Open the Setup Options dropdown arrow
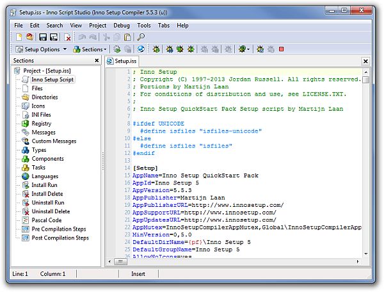Viewport: 384px width, 292px height. pos(65,49)
